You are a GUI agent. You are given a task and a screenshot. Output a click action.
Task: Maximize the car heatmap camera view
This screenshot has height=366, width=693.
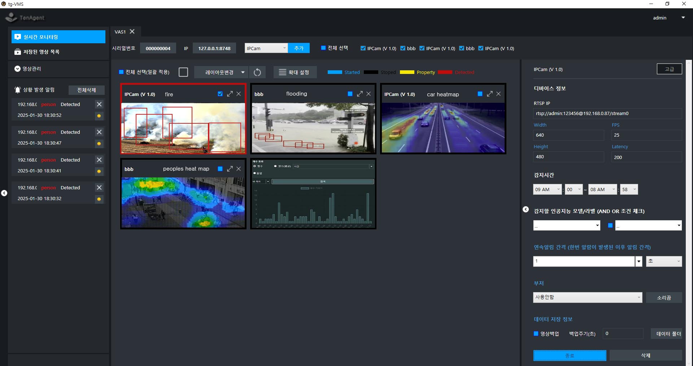pos(490,94)
